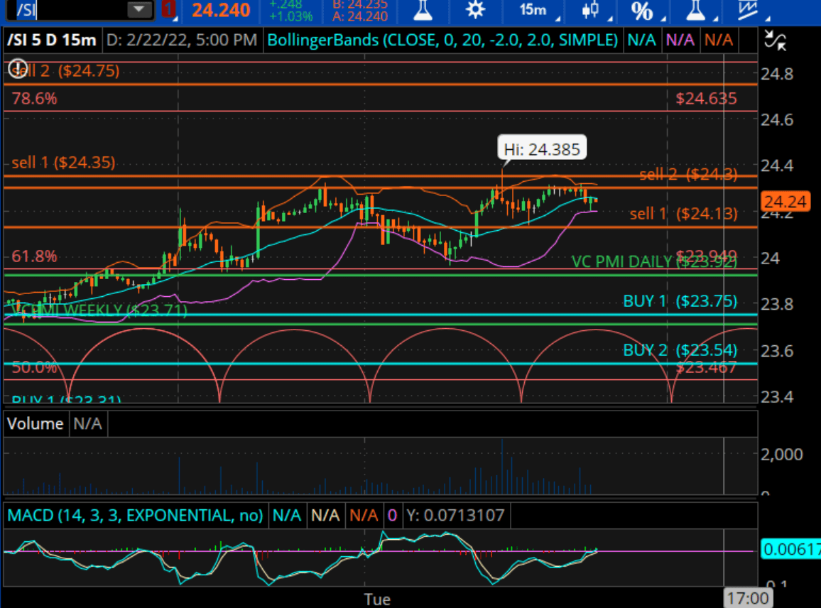The height and width of the screenshot is (608, 821).
Task: Click the 61.8% Fibonacci label
Action: (x=35, y=256)
